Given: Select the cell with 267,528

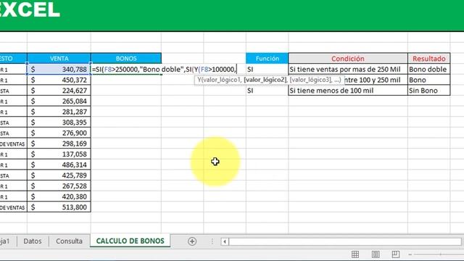Looking at the screenshot, I should pos(59,186).
